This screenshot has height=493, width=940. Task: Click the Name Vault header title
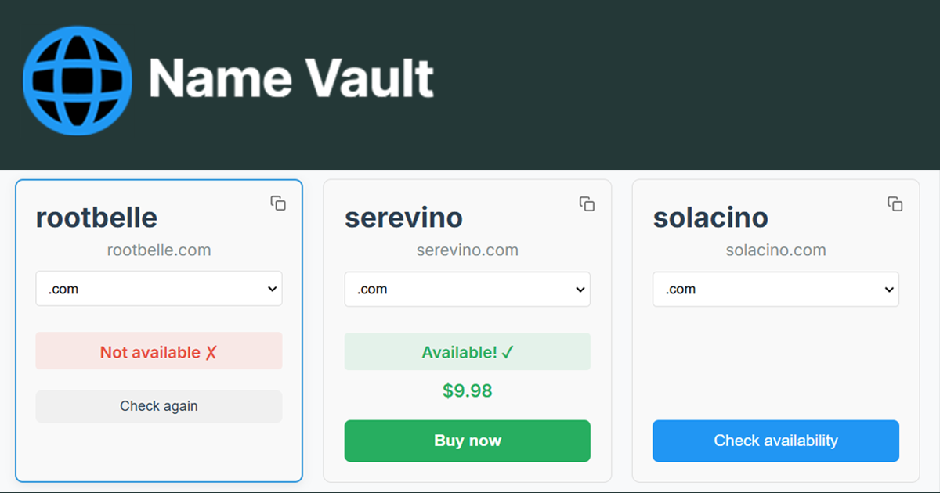click(290, 77)
